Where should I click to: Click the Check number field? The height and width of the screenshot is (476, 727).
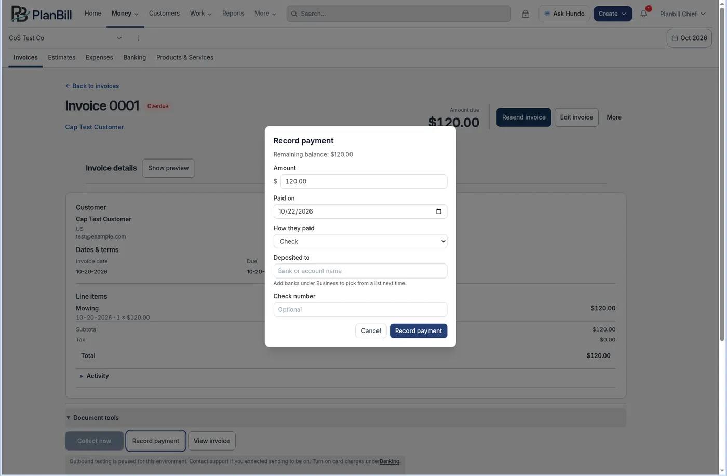pyautogui.click(x=360, y=310)
